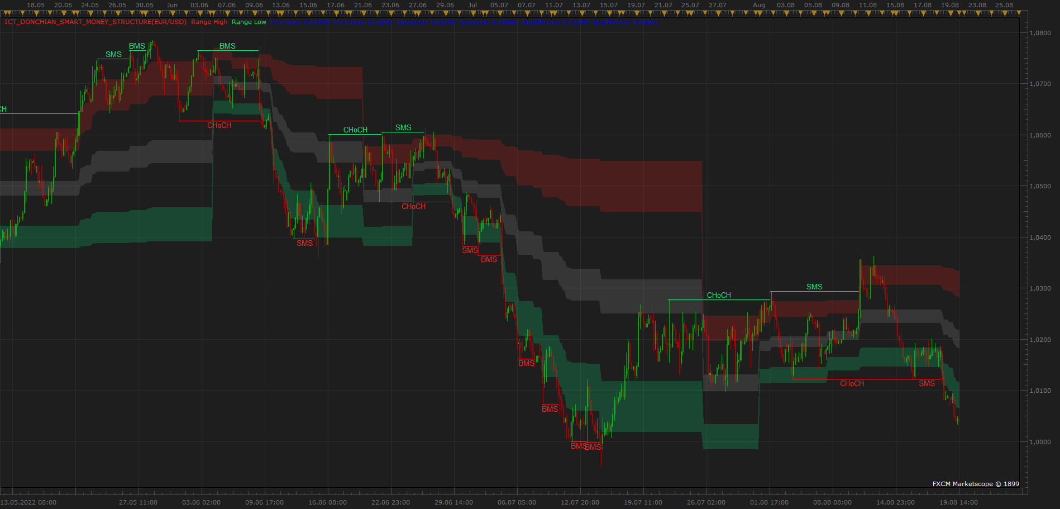Click the Premium: 1,03346 legend value
The width and height of the screenshot is (1060, 509).
pos(300,22)
